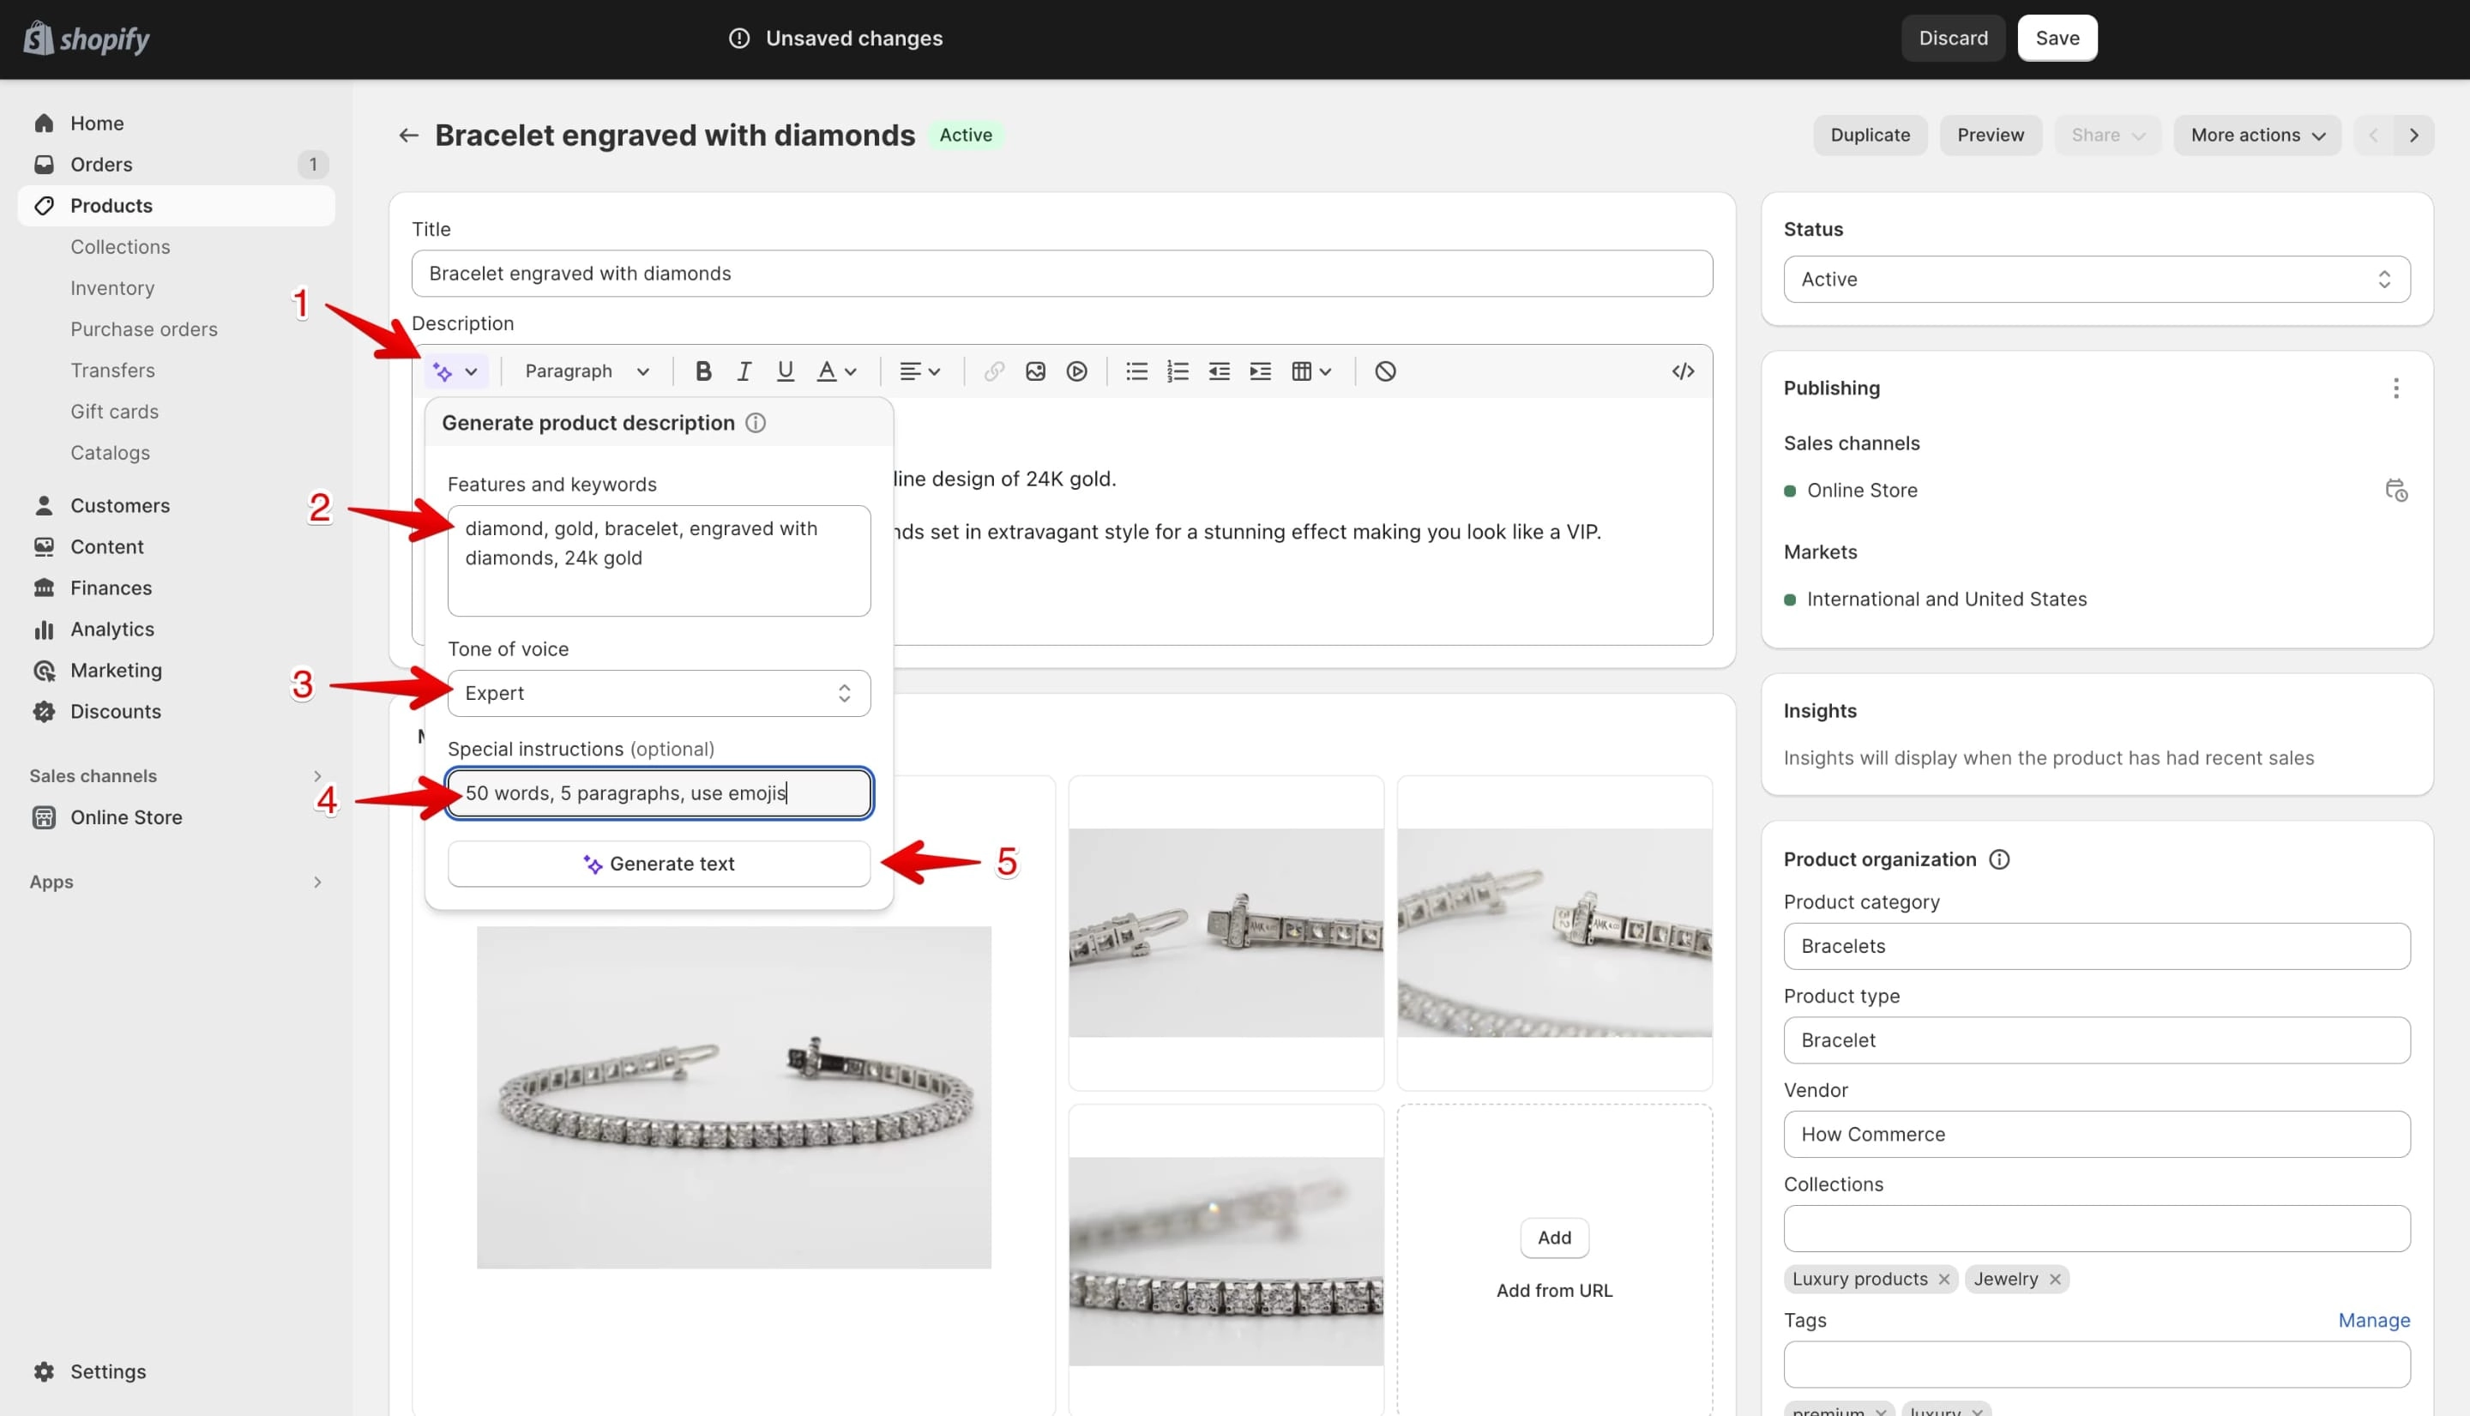Click the Special instructions input field
The width and height of the screenshot is (2470, 1416).
pyautogui.click(x=659, y=793)
